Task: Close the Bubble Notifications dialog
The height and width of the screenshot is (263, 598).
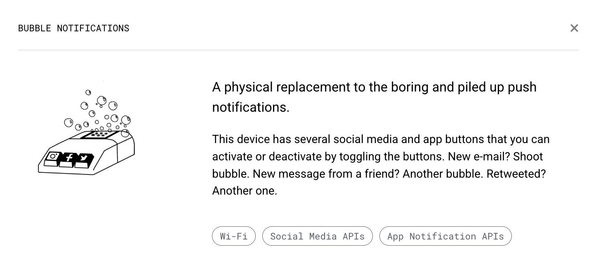Action: click(x=574, y=28)
